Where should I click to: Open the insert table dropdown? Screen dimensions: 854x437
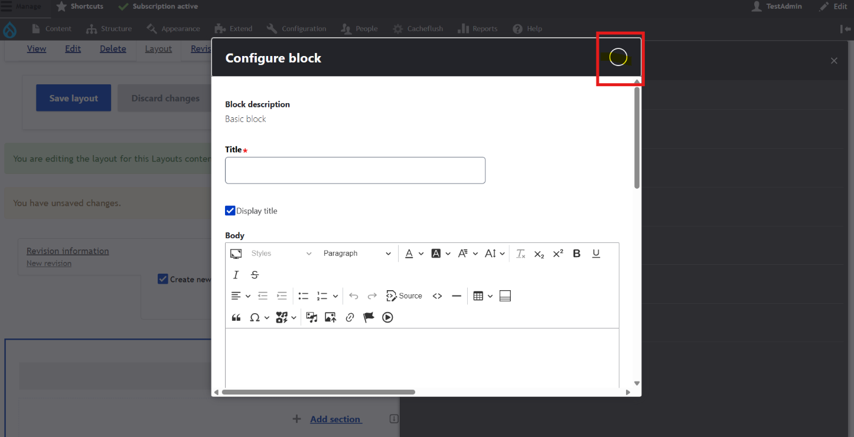click(490, 296)
